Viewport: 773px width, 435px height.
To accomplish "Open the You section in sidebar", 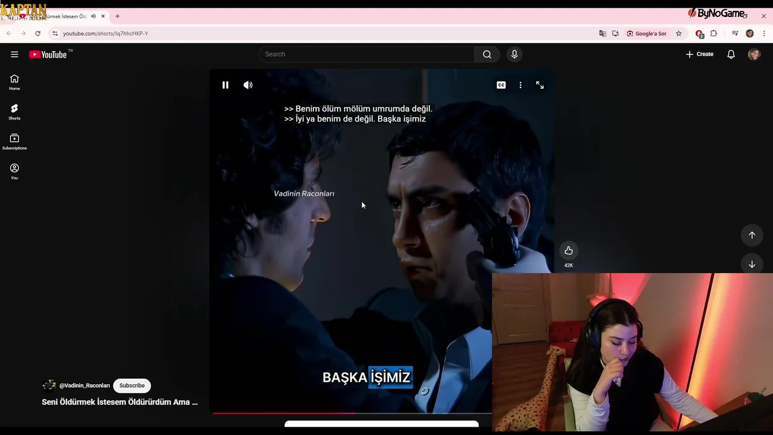I will click(14, 172).
